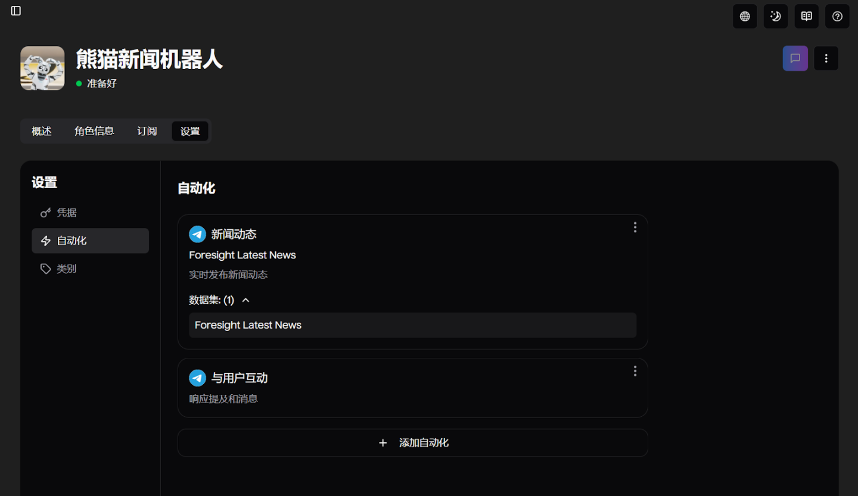This screenshot has height=496, width=858.
Task: Select 自动化 in settings sidebar
Action: pos(90,241)
